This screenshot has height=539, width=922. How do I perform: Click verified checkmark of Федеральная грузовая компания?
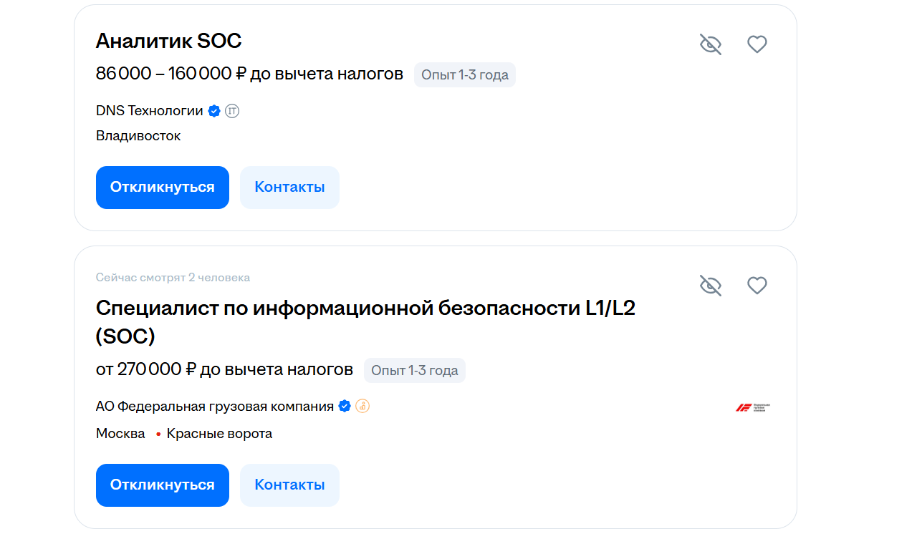click(345, 407)
